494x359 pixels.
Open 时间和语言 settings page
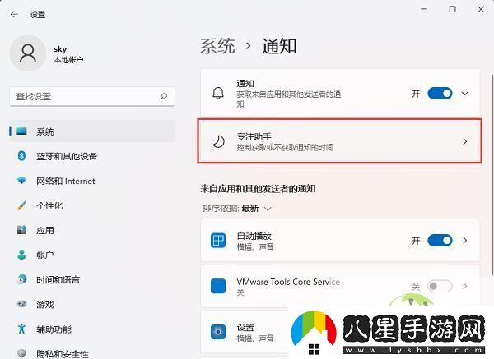pos(92,279)
